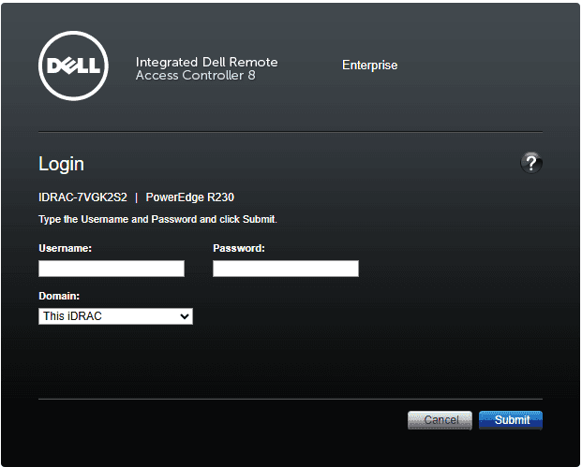Click the Domain label
Viewport: 582px width, 467px height.
(59, 296)
